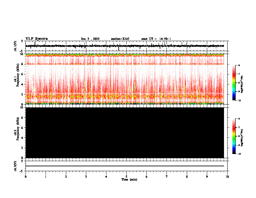The width and height of the screenshot is (256, 198).
Task: Select the "start UT = 14:50: 1" text
Action: (156, 39)
